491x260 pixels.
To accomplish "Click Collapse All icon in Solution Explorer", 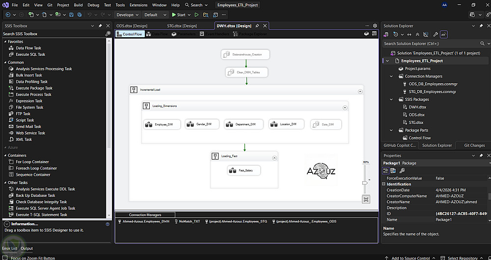I will coord(417,34).
